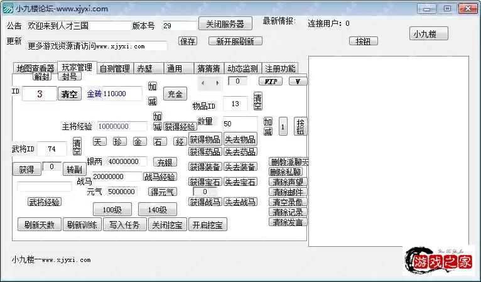This screenshot has width=481, height=282.
Task: Click the 数量 field showing 50
Action: (240, 124)
